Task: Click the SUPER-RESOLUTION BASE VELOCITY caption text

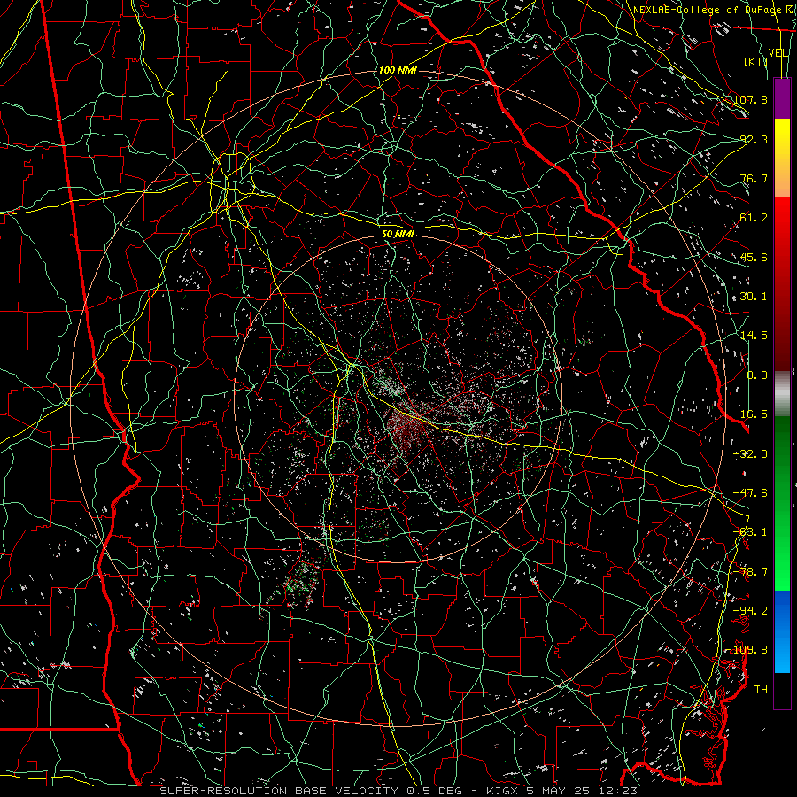Action: click(279, 791)
